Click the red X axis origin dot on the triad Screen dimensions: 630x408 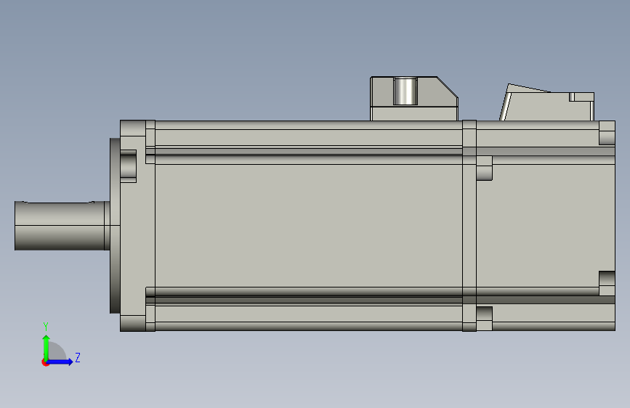[x=45, y=362]
